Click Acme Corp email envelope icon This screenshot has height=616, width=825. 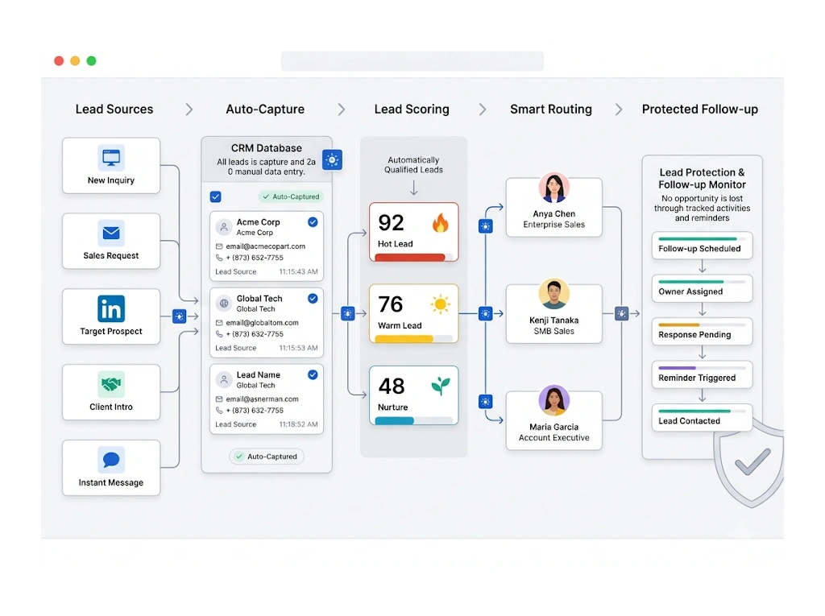pos(219,246)
